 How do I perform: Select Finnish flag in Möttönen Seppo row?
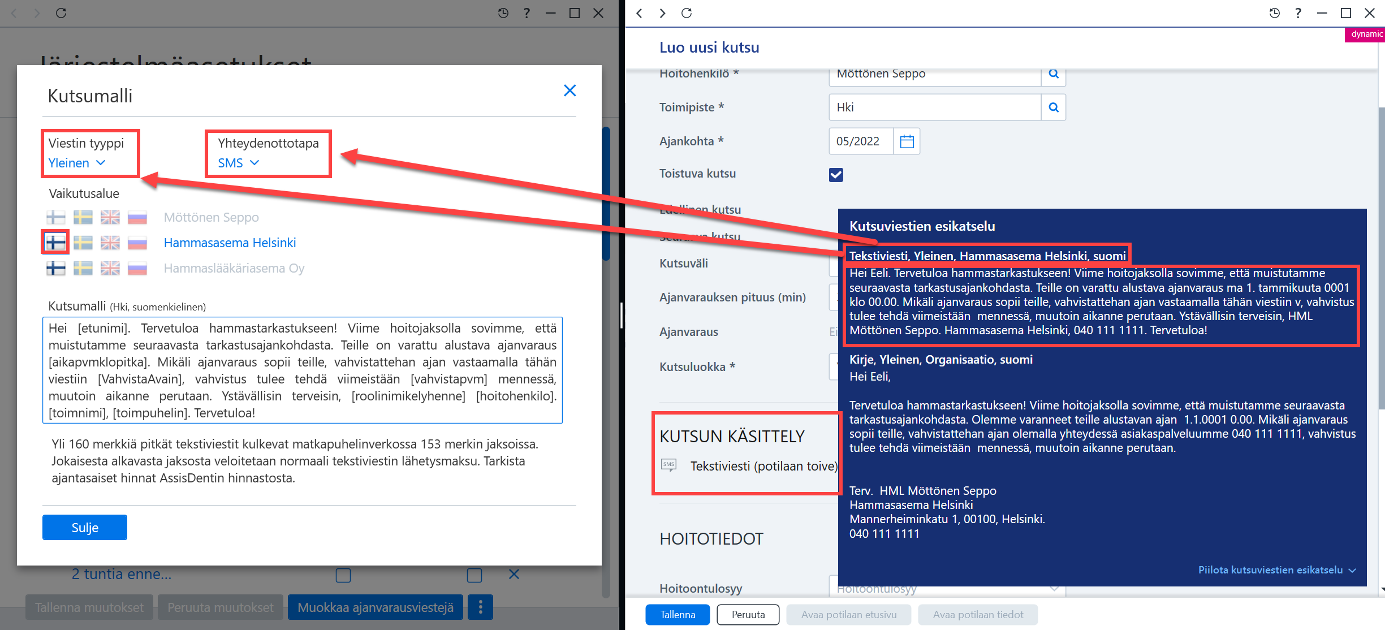click(x=56, y=217)
